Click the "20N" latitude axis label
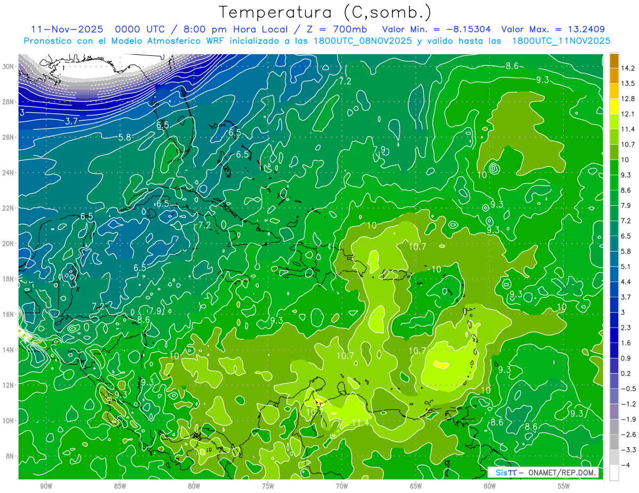Viewport: 639px width, 493px height. pyautogui.click(x=9, y=243)
